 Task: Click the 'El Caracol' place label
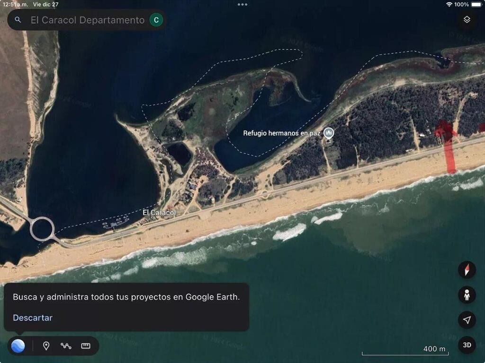(x=159, y=213)
